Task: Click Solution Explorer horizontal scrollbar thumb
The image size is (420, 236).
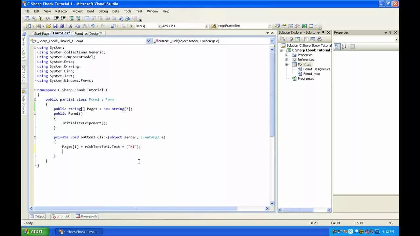Action: click(298, 210)
